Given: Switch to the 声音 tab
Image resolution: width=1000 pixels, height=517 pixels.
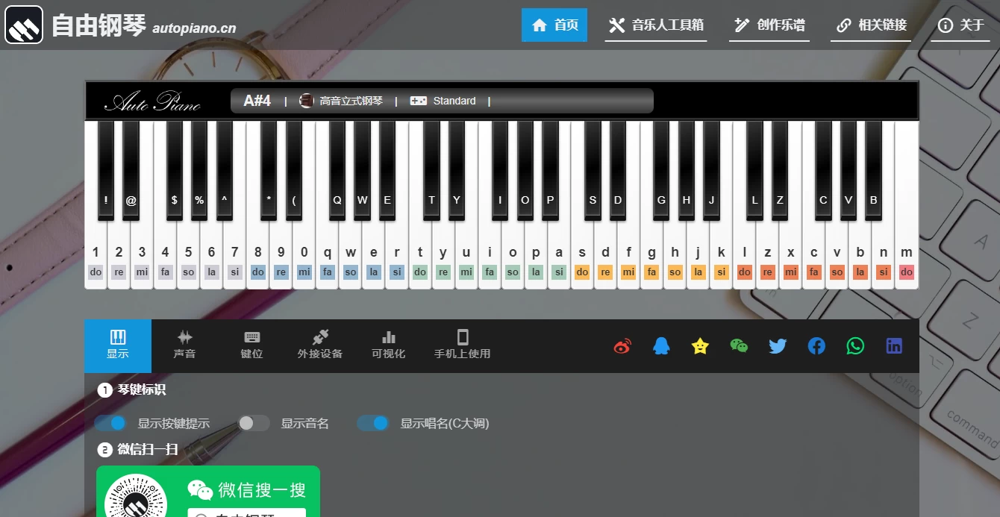Looking at the screenshot, I should 184,345.
